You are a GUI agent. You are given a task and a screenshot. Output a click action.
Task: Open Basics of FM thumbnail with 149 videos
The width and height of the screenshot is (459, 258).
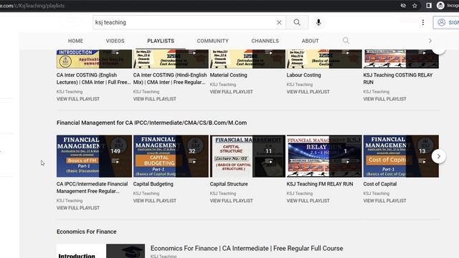pyautogui.click(x=94, y=156)
